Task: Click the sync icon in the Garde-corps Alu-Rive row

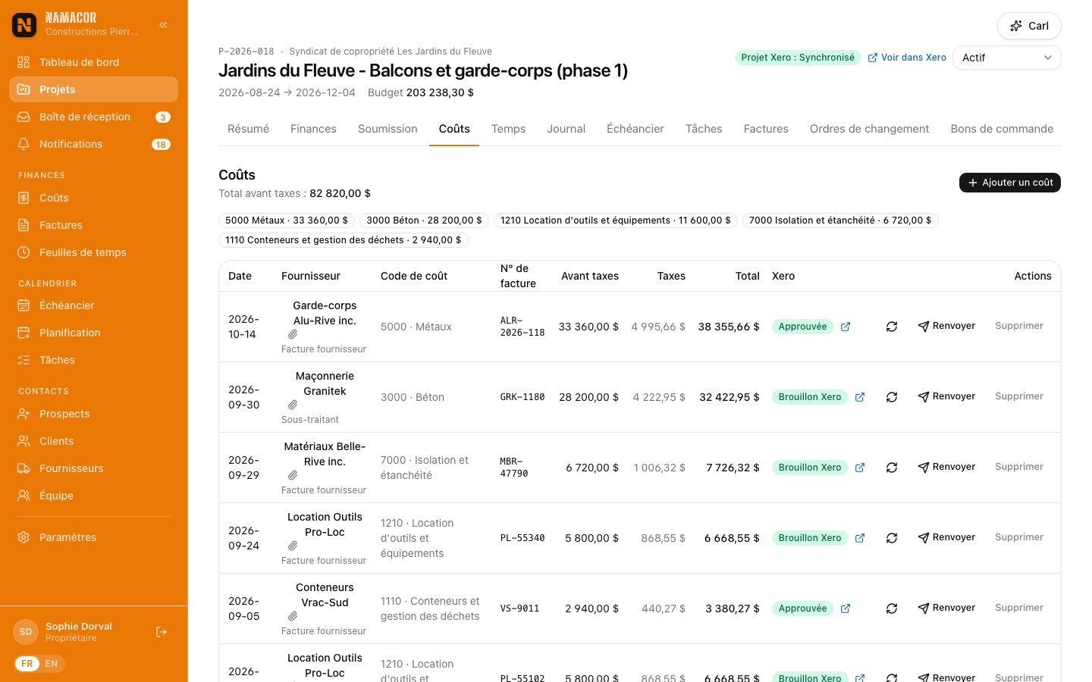Action: tap(892, 327)
